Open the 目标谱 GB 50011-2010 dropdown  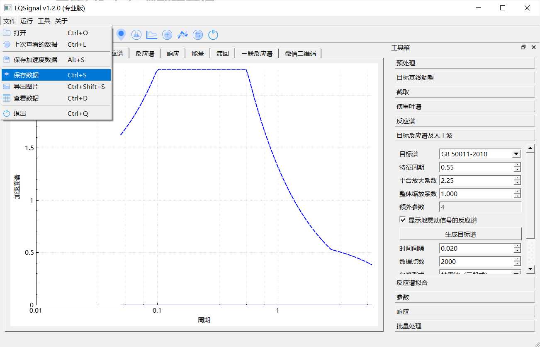coord(516,153)
